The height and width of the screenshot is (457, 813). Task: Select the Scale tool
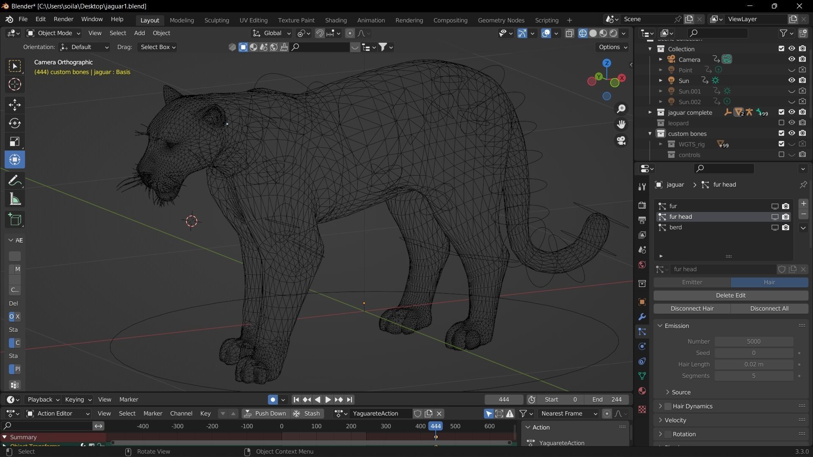15,141
